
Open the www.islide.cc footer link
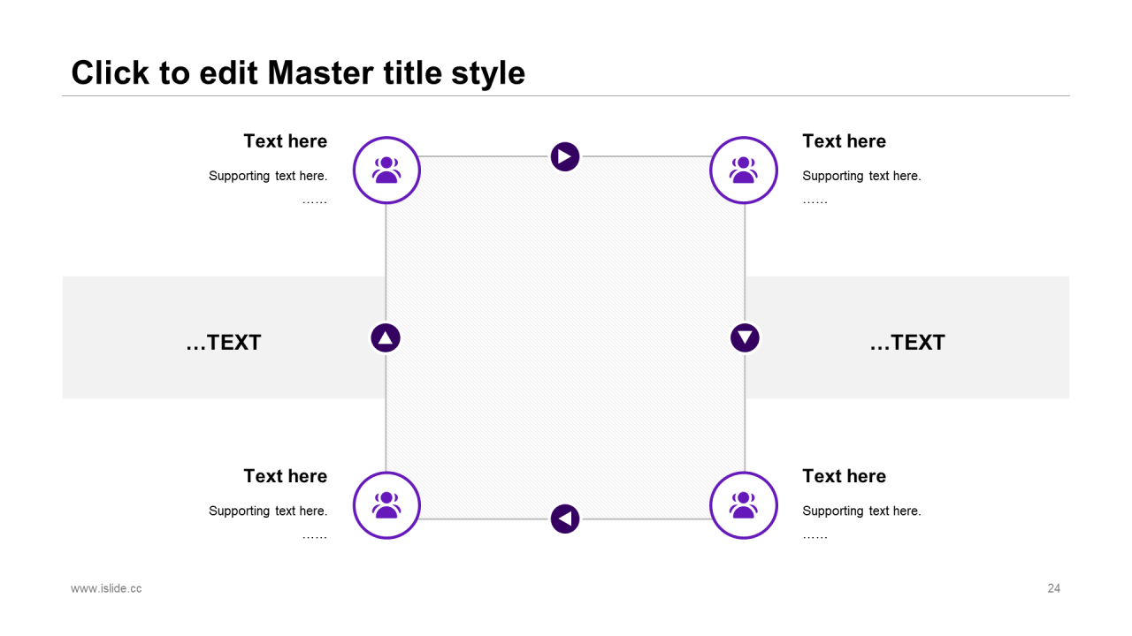coord(106,588)
